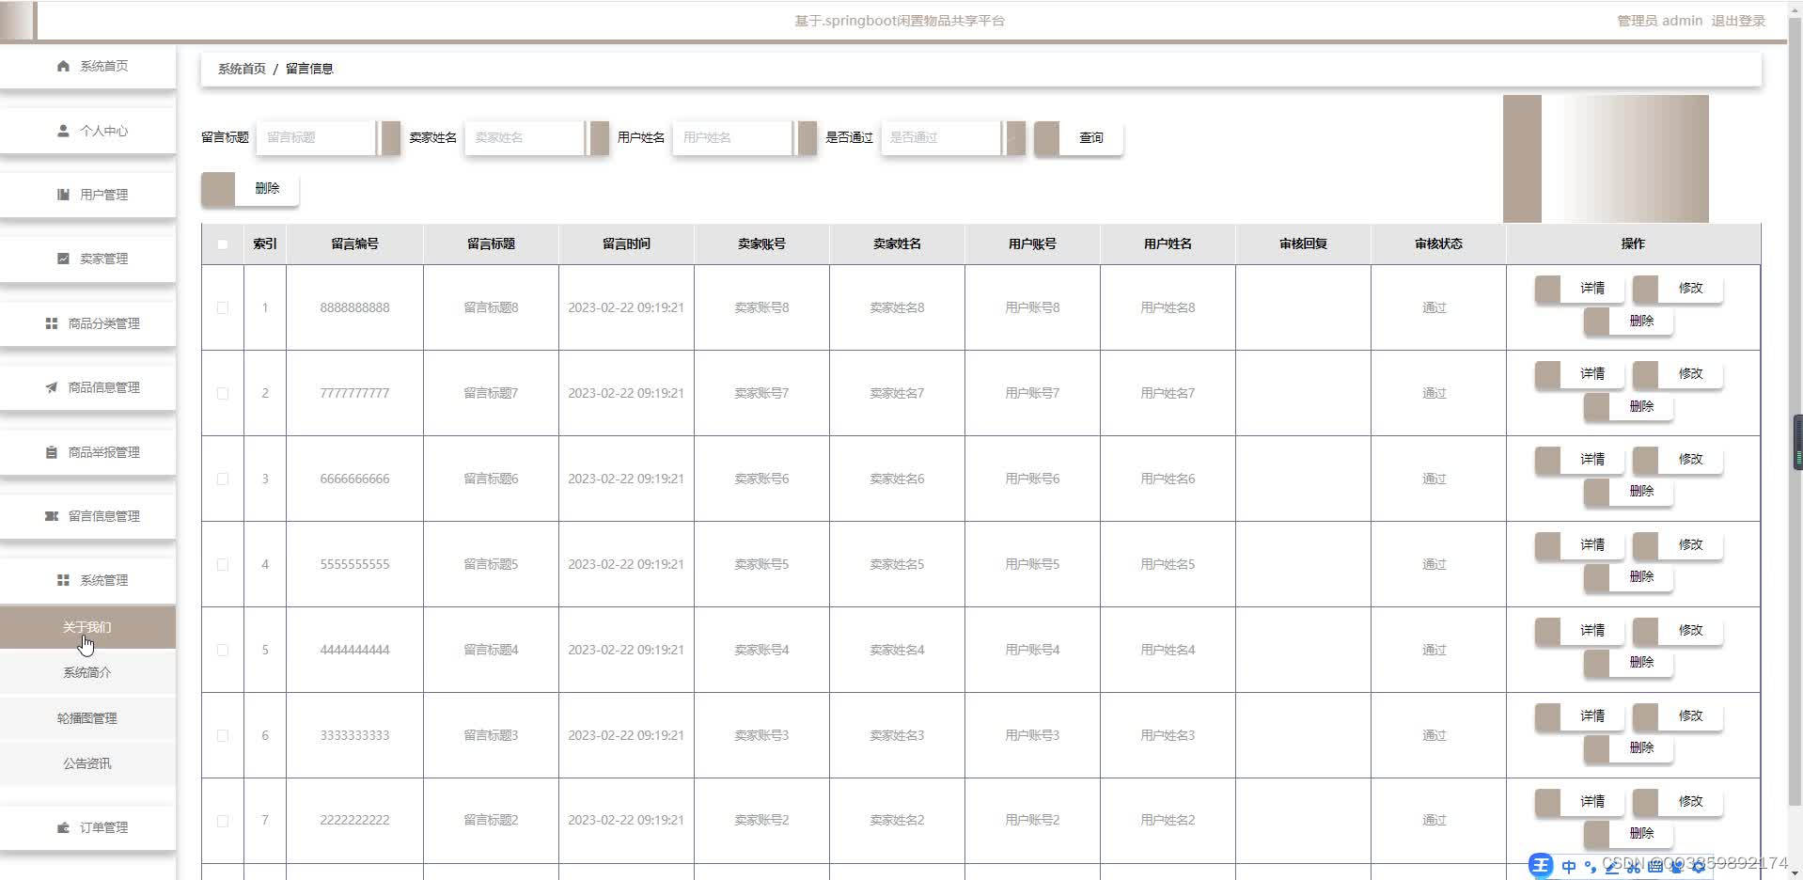This screenshot has height=880, width=1803.
Task: Click 系统首页 in the breadcrumb
Action: click(x=242, y=69)
